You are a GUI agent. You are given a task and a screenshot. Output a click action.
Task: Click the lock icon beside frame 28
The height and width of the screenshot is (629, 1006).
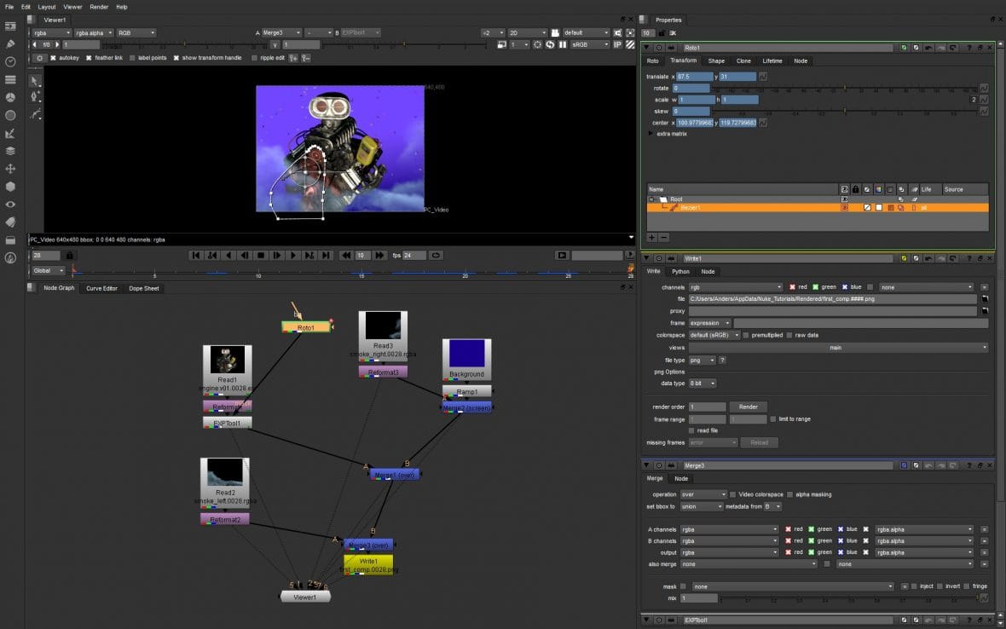click(x=69, y=255)
